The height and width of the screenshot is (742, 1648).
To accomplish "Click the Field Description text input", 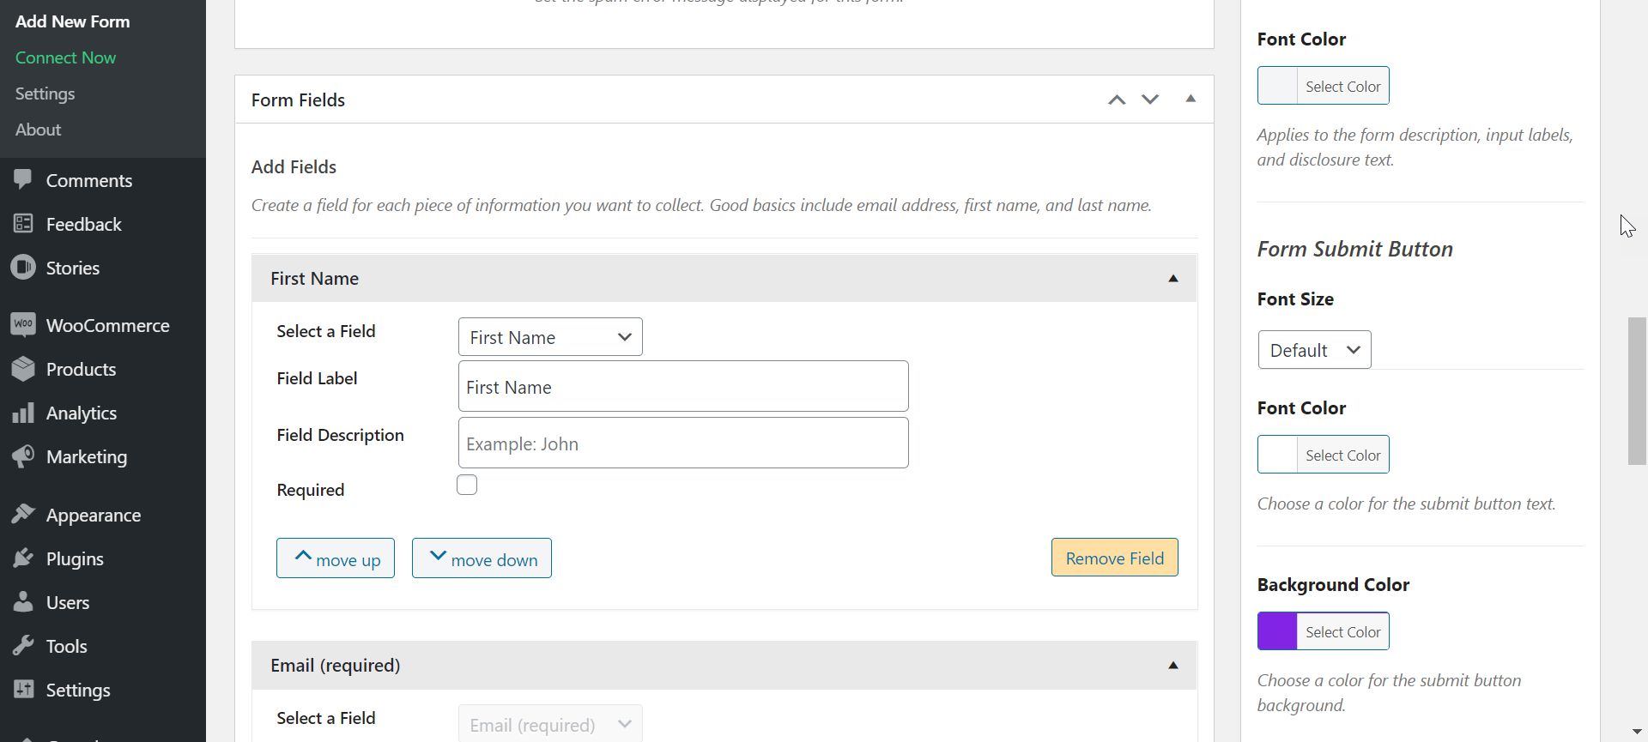I will pos(683,443).
